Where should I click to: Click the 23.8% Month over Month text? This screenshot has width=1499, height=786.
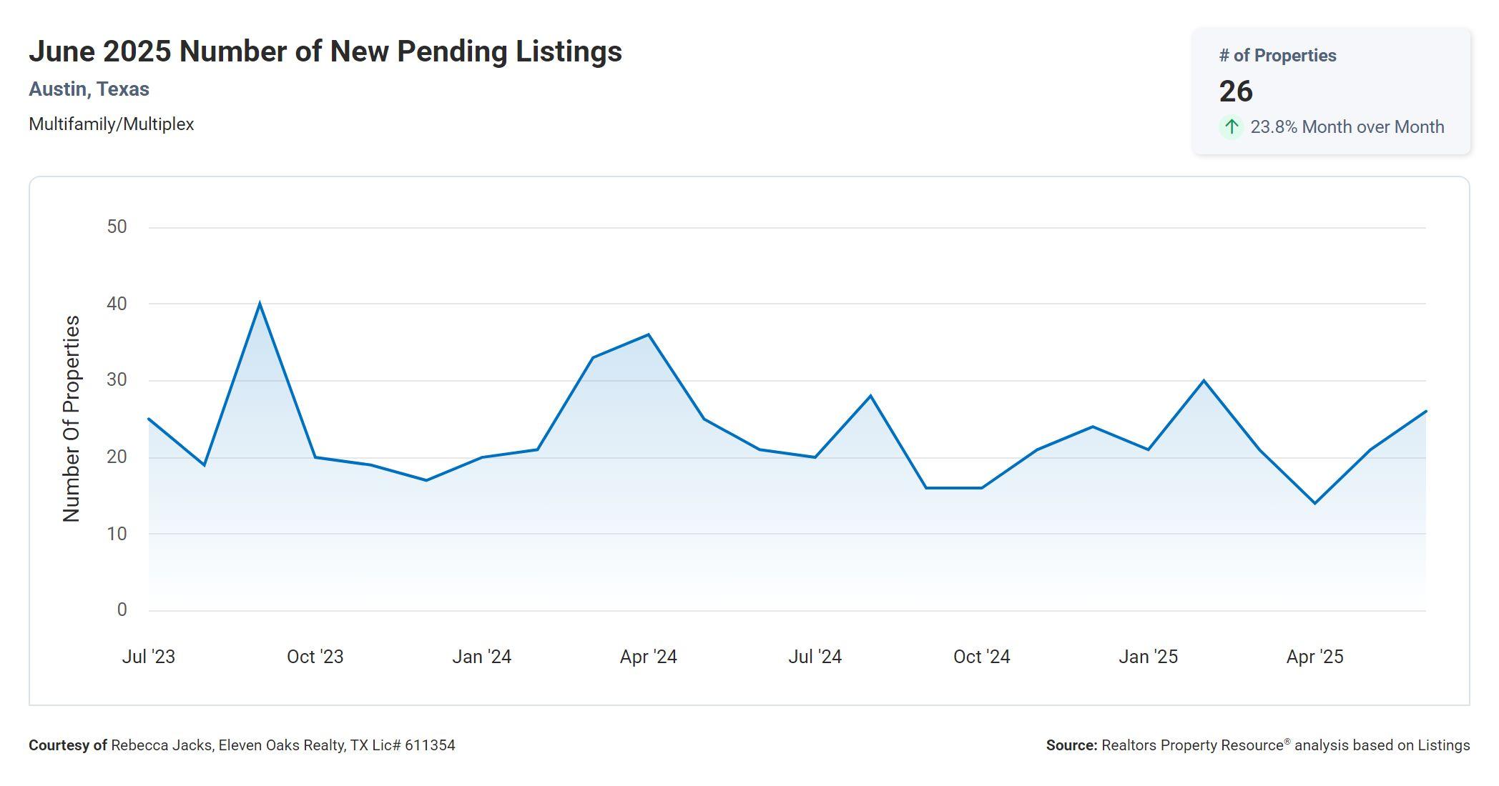pos(1347,127)
